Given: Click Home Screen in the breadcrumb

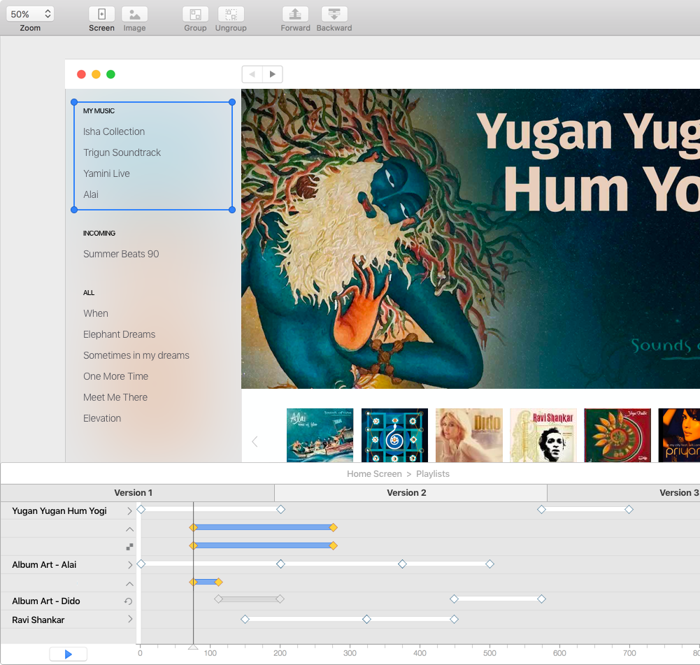Looking at the screenshot, I should pos(374,474).
